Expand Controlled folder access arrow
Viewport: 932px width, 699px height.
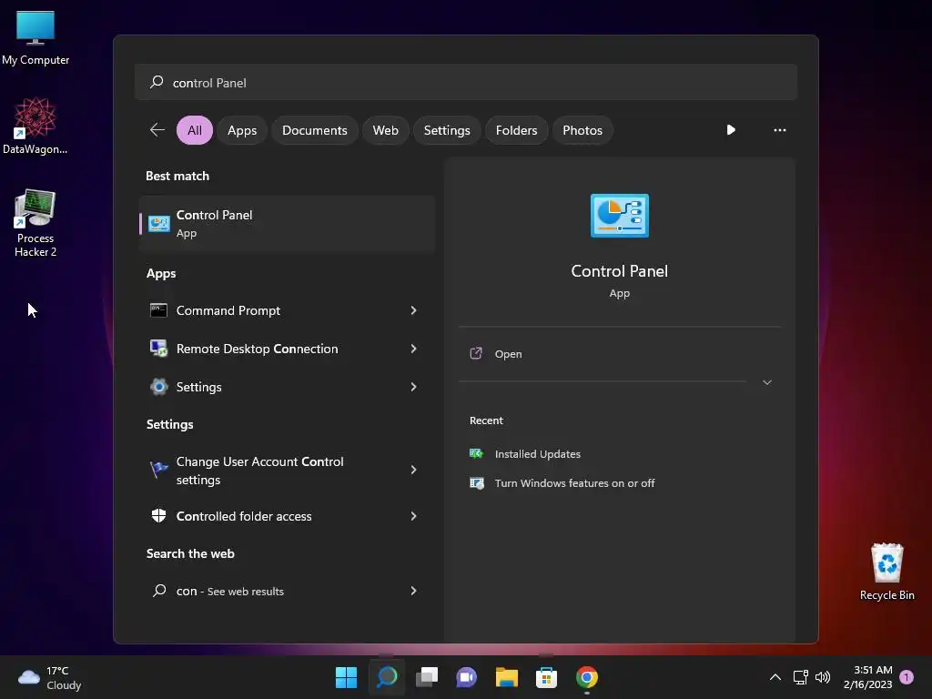coord(413,516)
